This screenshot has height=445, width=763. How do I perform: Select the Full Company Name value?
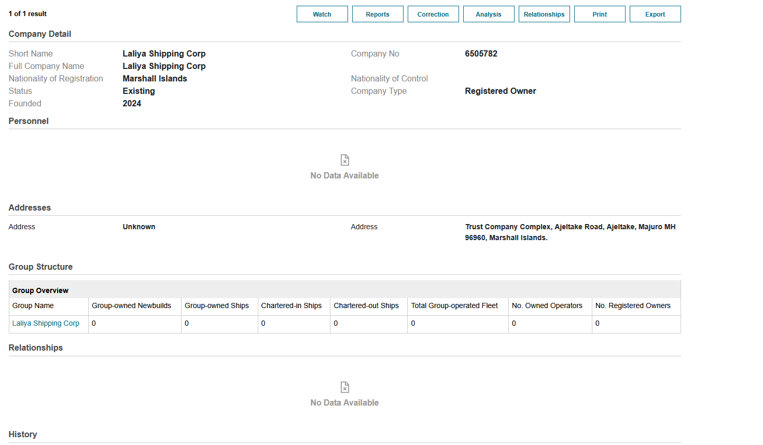(164, 66)
